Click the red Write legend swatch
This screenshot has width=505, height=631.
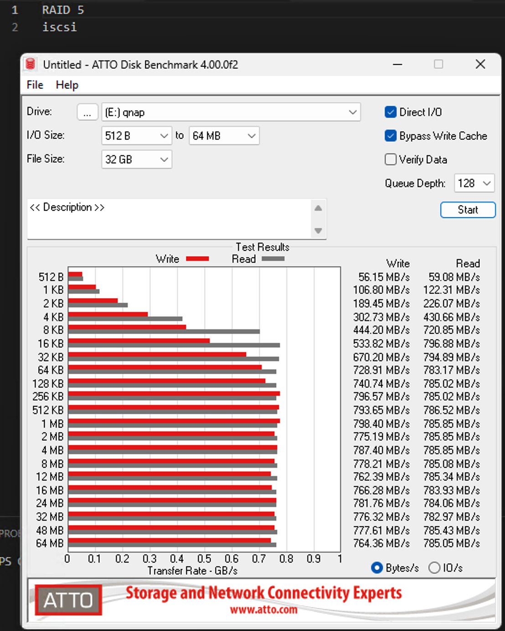tap(197, 259)
